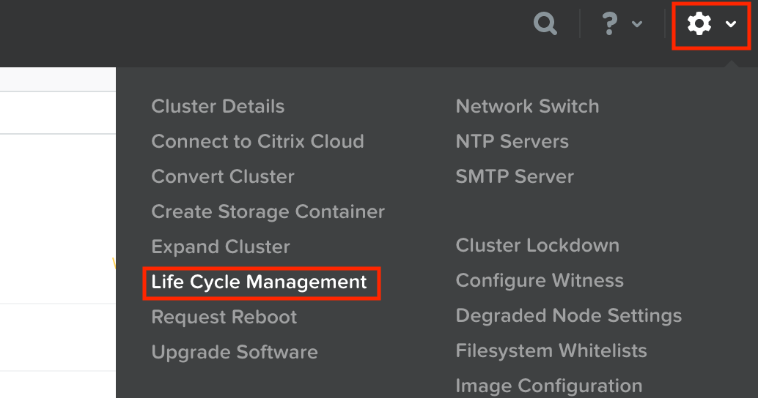This screenshot has width=758, height=398.
Task: Click Request Reboot in the menu
Action: 224,317
